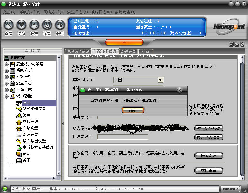The height and width of the screenshot is (193, 248).
Task: Click the 立即升级 up-arrow icon
Action: click(x=19, y=122)
